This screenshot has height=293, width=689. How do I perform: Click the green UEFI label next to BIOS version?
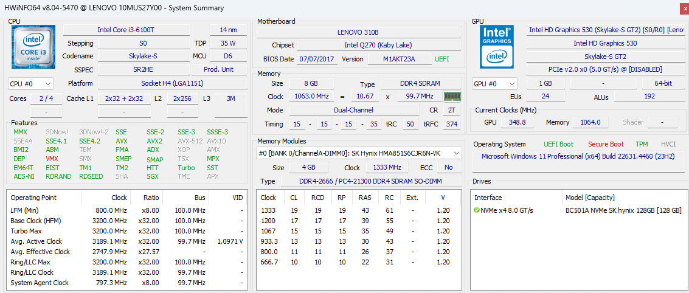point(442,59)
